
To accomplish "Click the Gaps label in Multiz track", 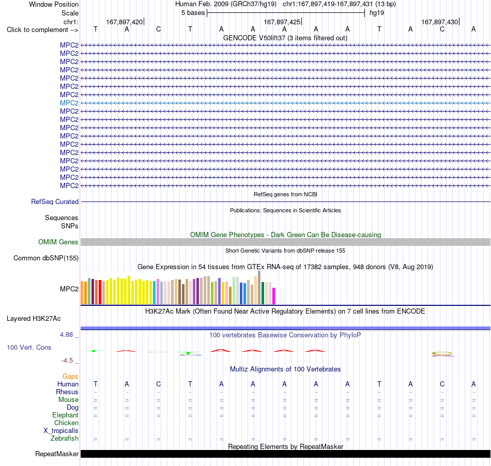I will pyautogui.click(x=70, y=376).
